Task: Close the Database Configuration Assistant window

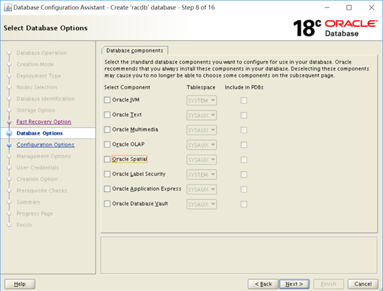Action: (371, 8)
